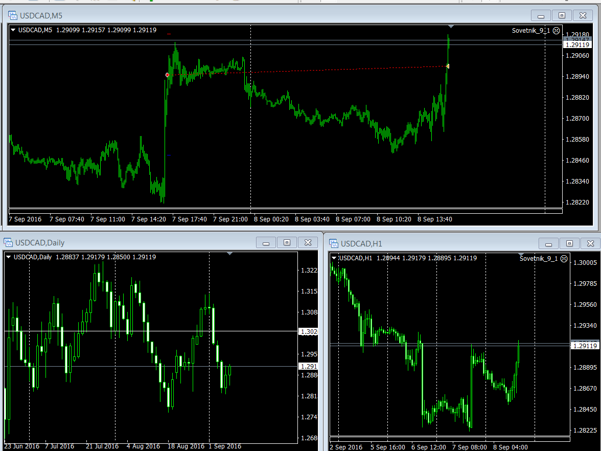This screenshot has height=451, width=601.
Task: Click the USDCAD,Daily window title chart icon
Action: 8,243
